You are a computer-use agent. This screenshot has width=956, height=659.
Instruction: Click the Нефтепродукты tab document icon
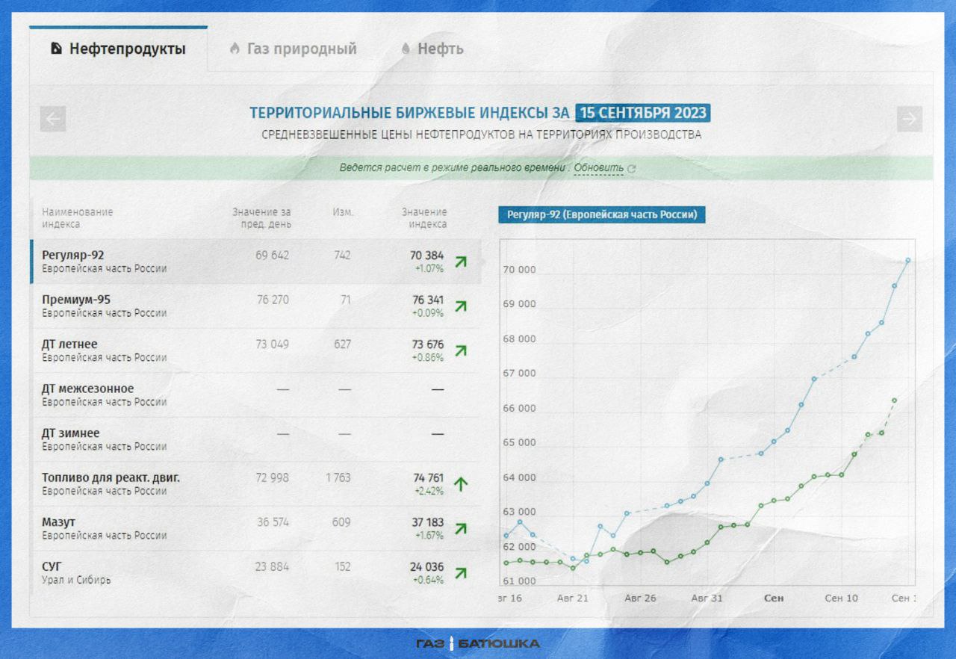click(56, 49)
